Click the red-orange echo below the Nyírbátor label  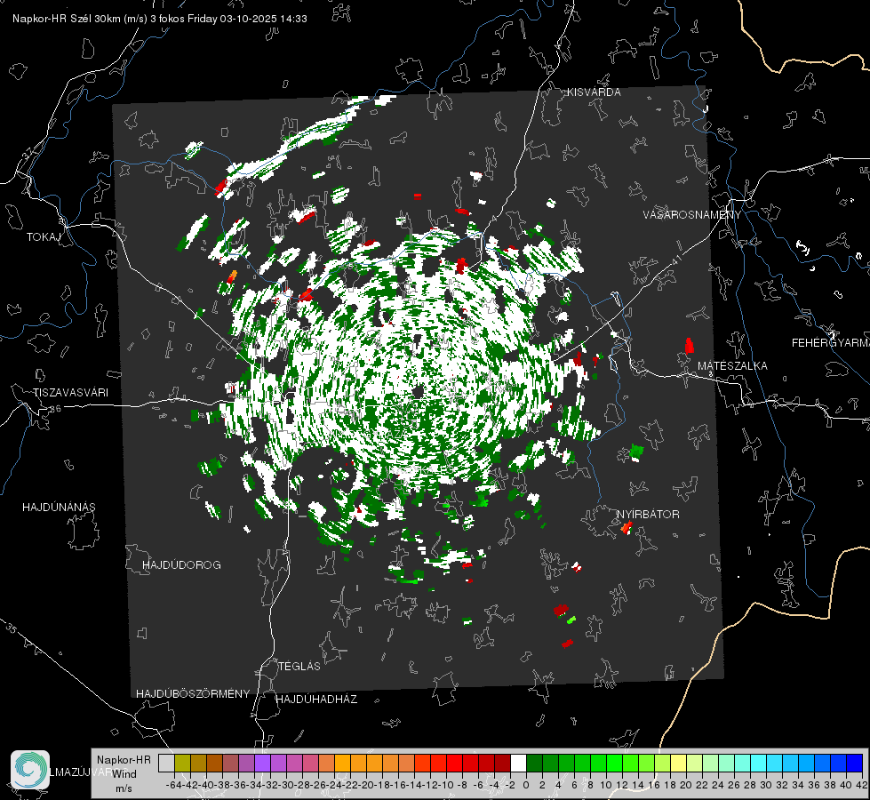627,527
